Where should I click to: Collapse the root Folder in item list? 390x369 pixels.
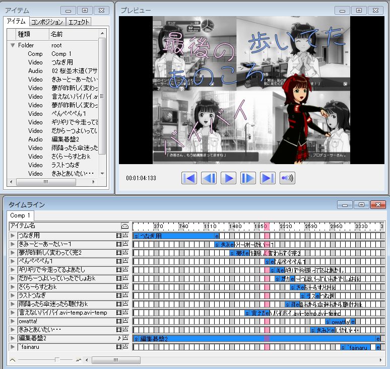pyautogui.click(x=13, y=45)
